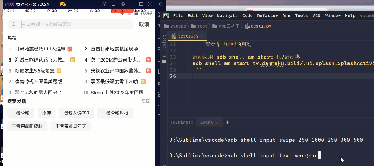Open hot search item 1 about 甘肃地震
Screen dimensions: 374x166
(40, 49)
